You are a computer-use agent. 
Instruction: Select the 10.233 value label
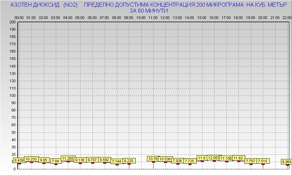pyautogui.click(x=31, y=159)
